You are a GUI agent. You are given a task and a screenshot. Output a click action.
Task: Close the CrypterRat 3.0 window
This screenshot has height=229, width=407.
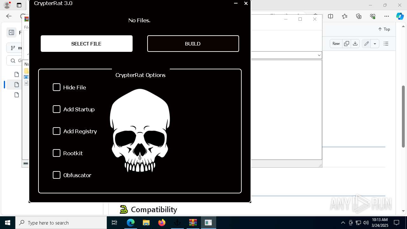pos(246,3)
